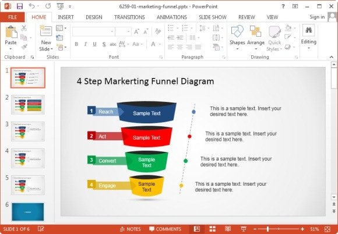338x234 pixels.
Task: Click the Editing binoculars icon
Action: (x=309, y=30)
